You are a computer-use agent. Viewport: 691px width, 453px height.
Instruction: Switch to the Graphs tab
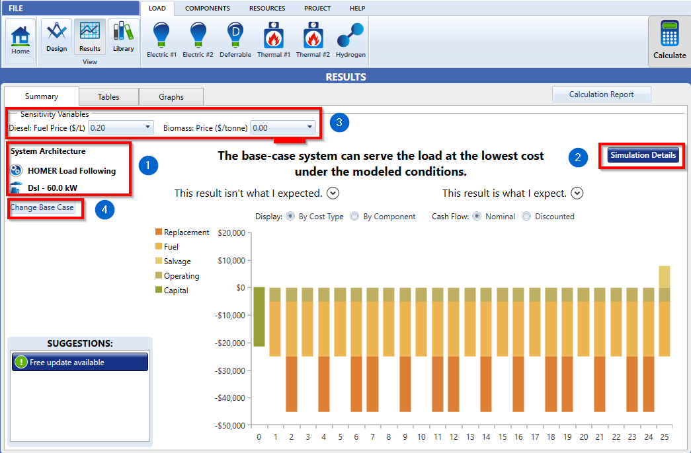tap(171, 96)
